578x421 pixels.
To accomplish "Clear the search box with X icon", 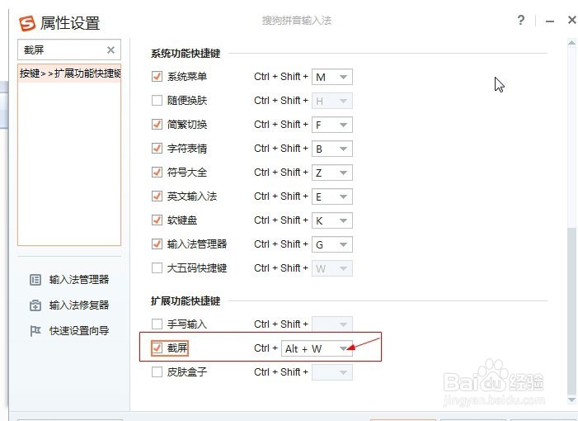I will [110, 50].
